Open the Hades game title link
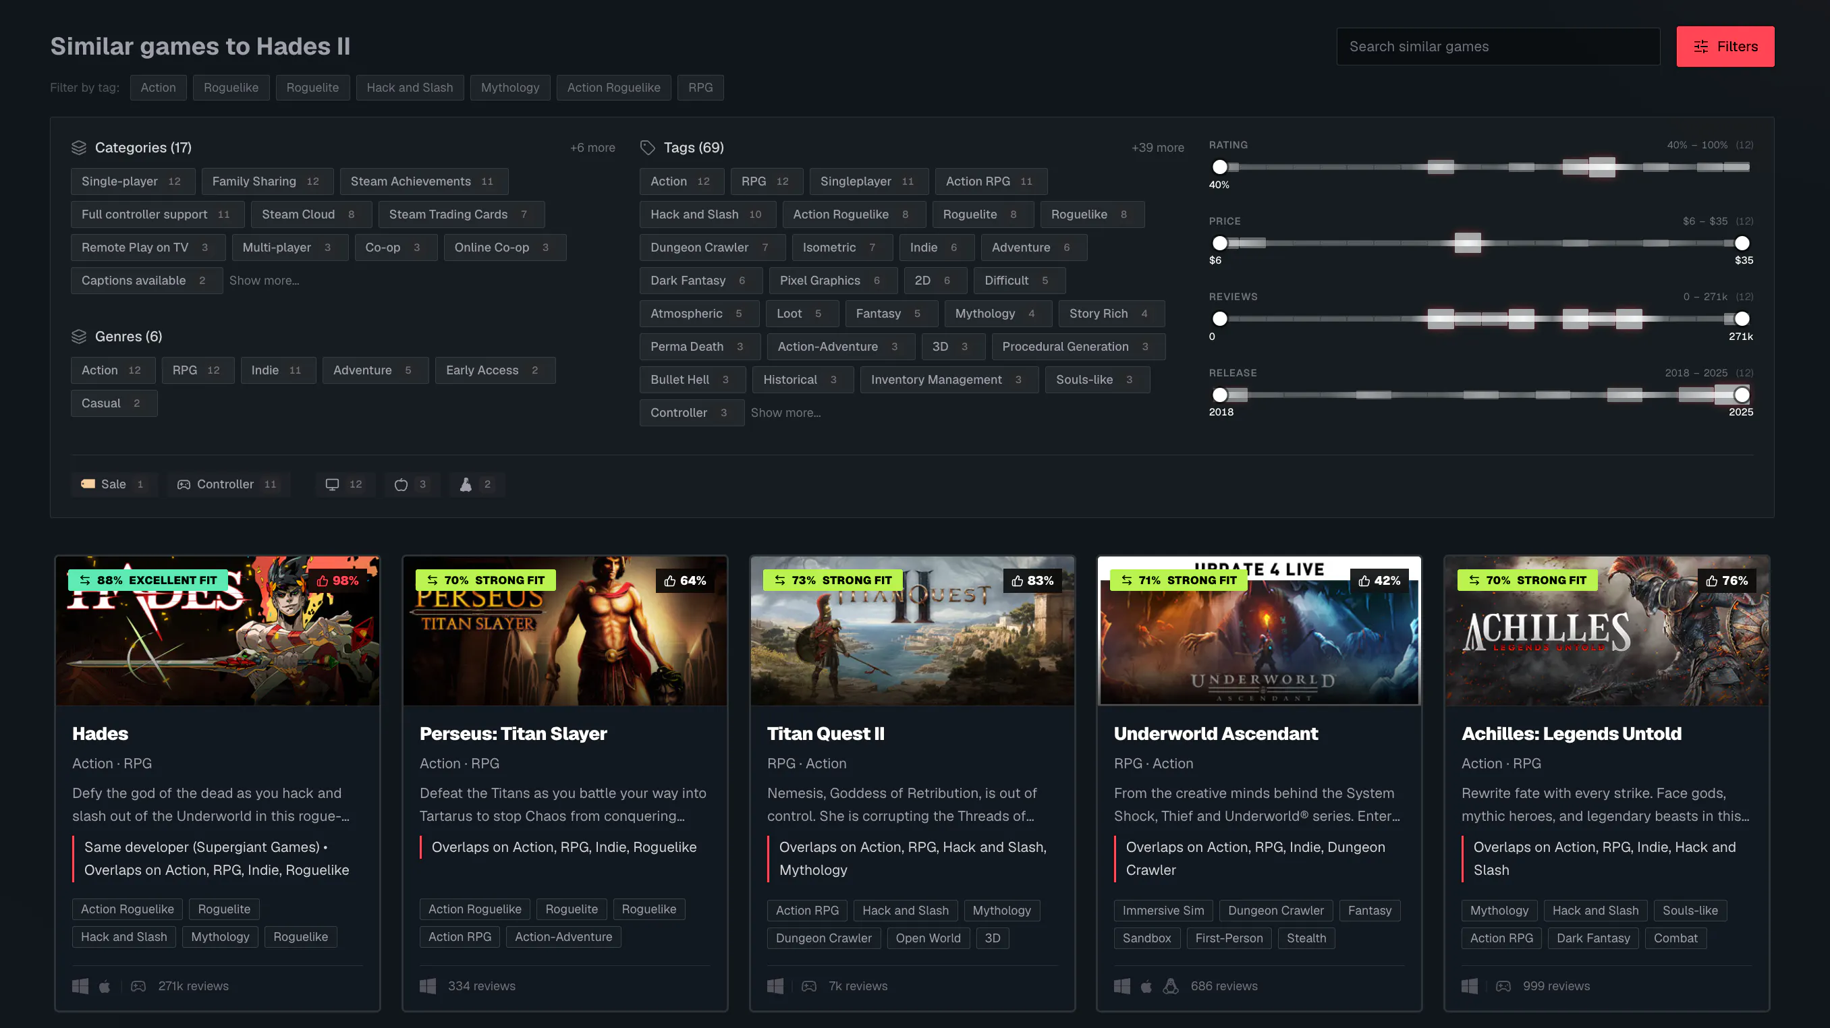Screen dimensions: 1830x1028 coord(100,734)
